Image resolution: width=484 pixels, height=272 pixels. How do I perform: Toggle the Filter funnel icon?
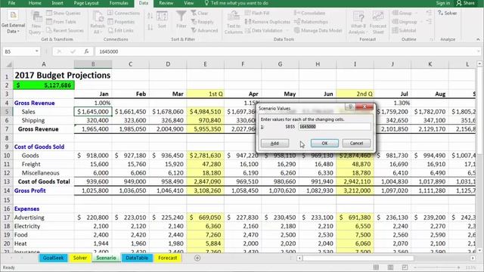pyautogui.click(x=181, y=20)
